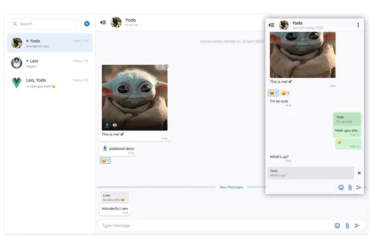The height and width of the screenshot is (247, 372).
Task: Attach a file with the popup paperclip icon
Action: pos(350,188)
